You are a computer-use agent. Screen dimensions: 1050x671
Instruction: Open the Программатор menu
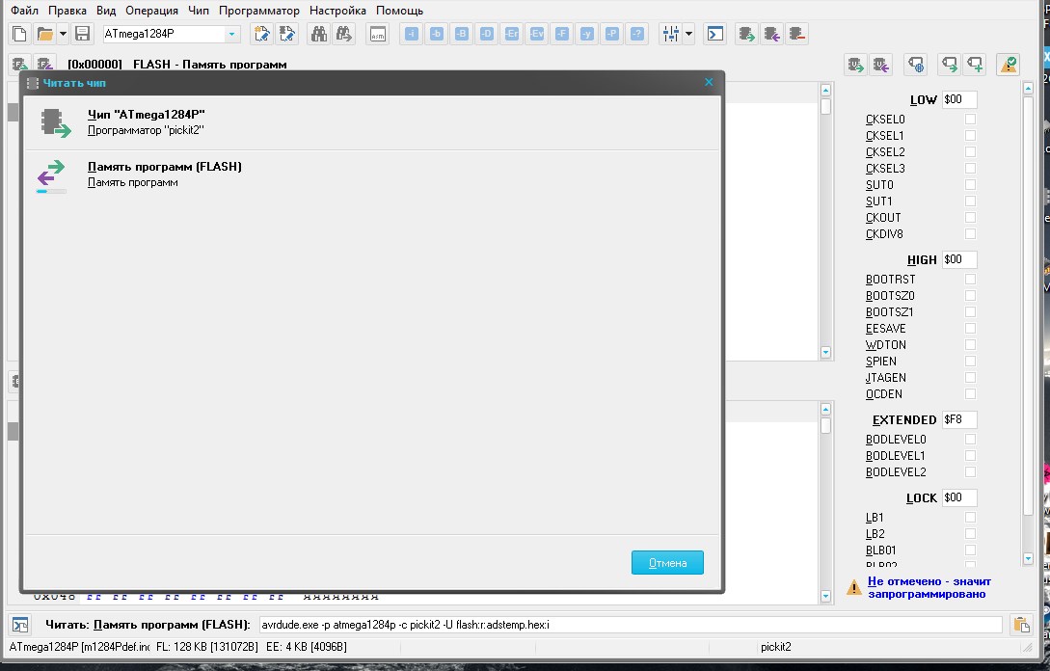(259, 11)
